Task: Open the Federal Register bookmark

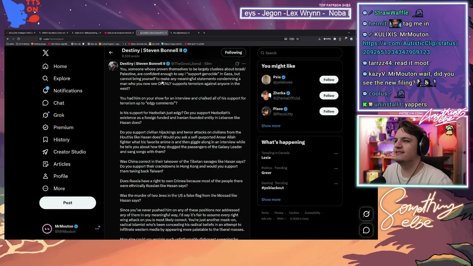Action: point(109,44)
